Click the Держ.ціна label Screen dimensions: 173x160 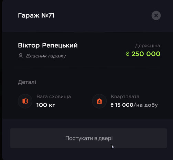point(148,46)
